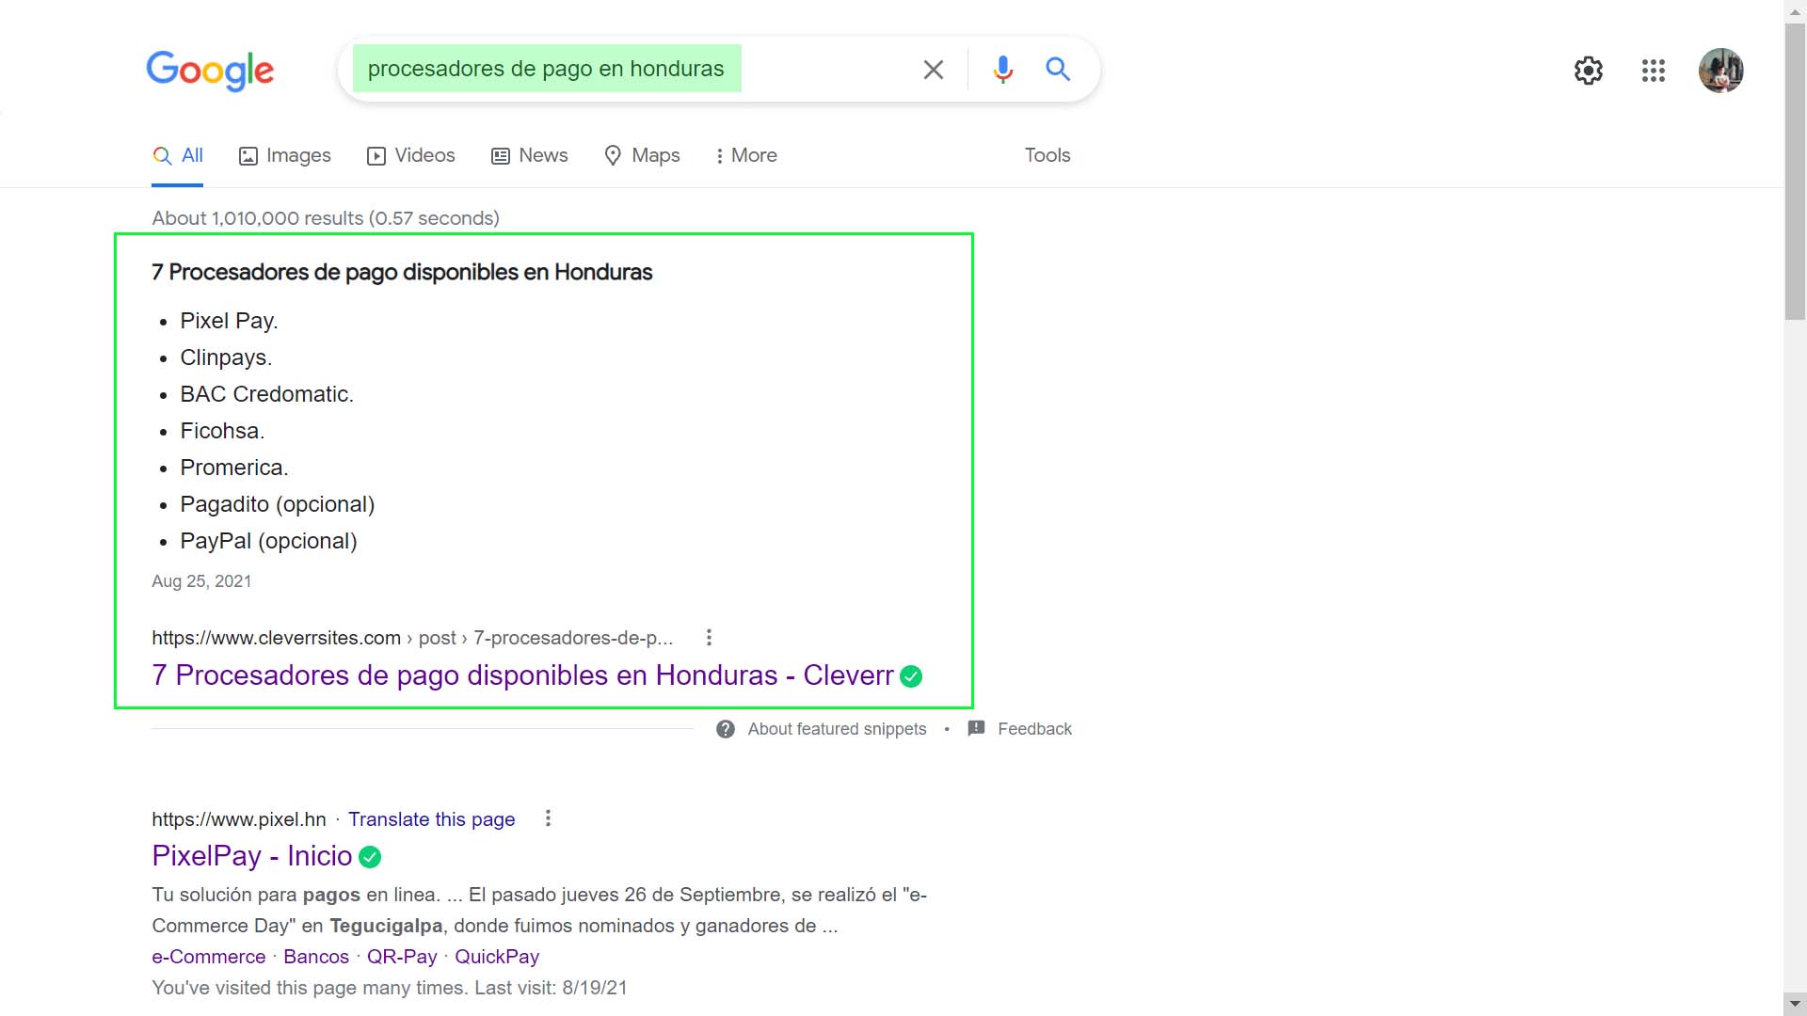Click the cleverrsites.com breadcrumb URL
This screenshot has width=1807, height=1016.
click(x=412, y=638)
